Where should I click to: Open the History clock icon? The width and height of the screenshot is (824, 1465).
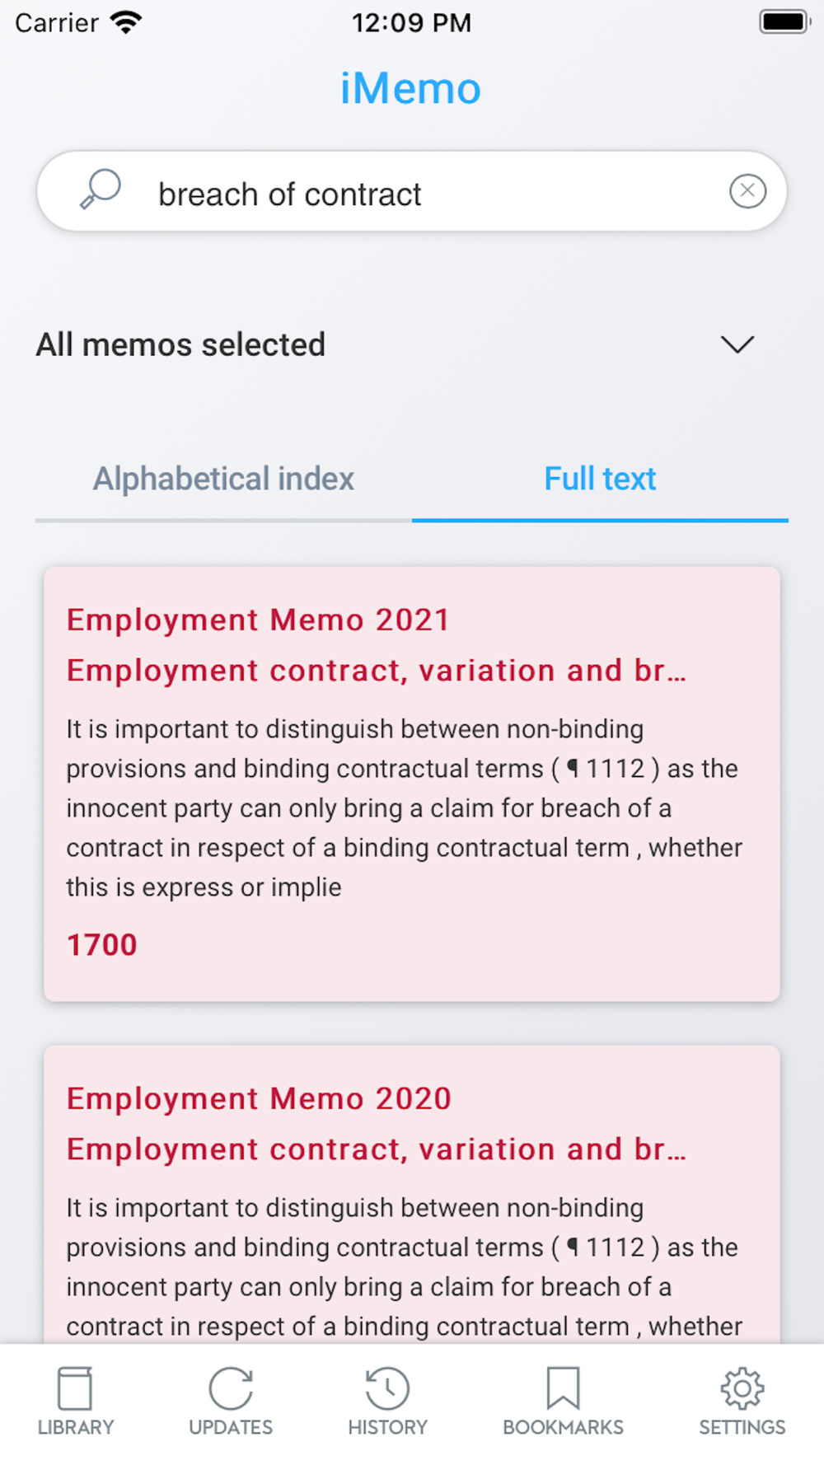pos(387,1388)
